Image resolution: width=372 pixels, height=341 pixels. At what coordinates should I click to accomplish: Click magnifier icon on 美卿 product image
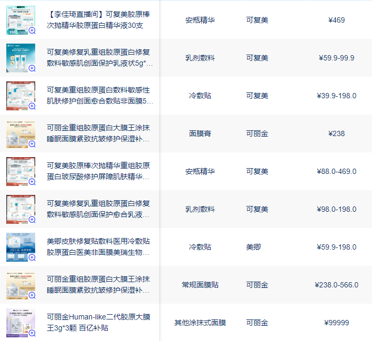point(32,257)
